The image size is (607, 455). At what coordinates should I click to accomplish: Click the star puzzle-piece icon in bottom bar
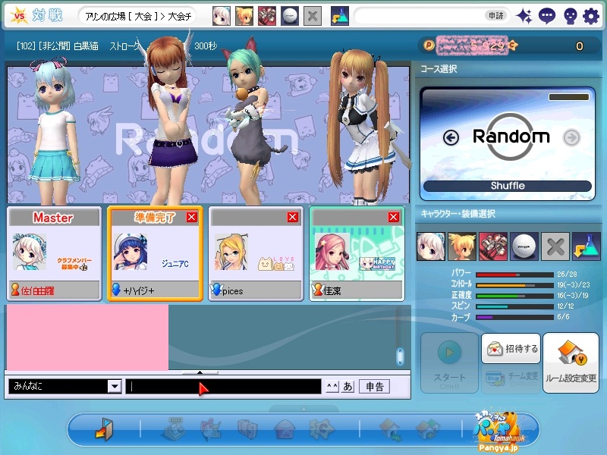[x=321, y=429]
